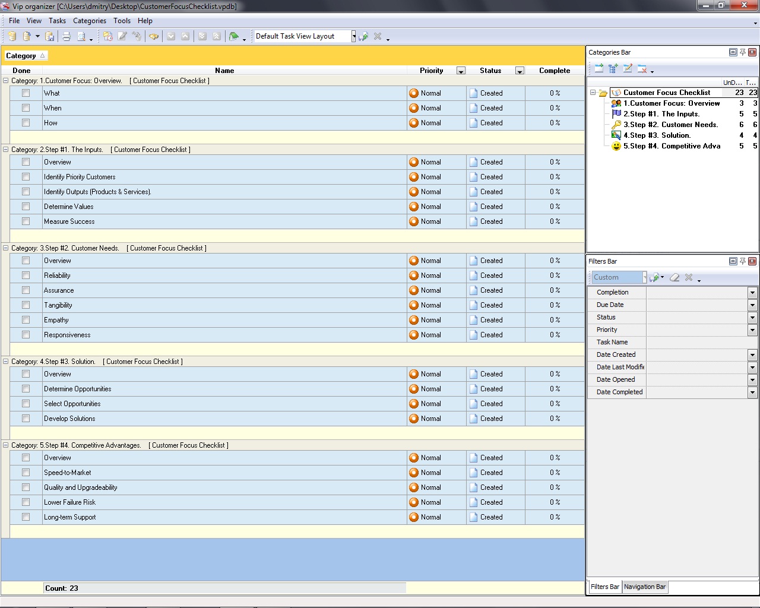Viewport: 760px width, 608px height.
Task: Click the Add subcategory tree icon
Action: pos(613,69)
